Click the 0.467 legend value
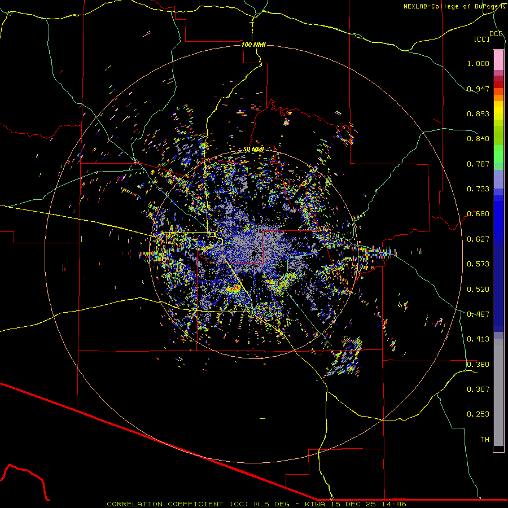508x508 pixels. pyautogui.click(x=478, y=314)
